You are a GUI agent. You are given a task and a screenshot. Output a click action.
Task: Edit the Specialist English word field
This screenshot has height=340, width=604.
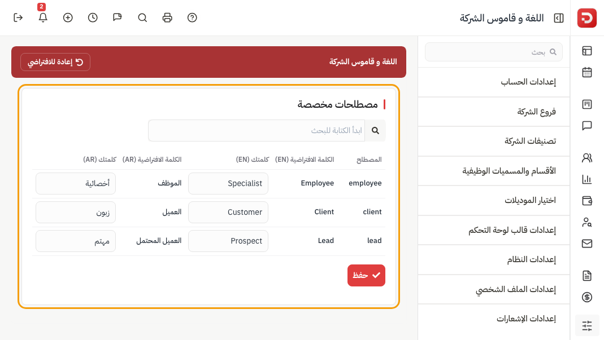tap(228, 183)
